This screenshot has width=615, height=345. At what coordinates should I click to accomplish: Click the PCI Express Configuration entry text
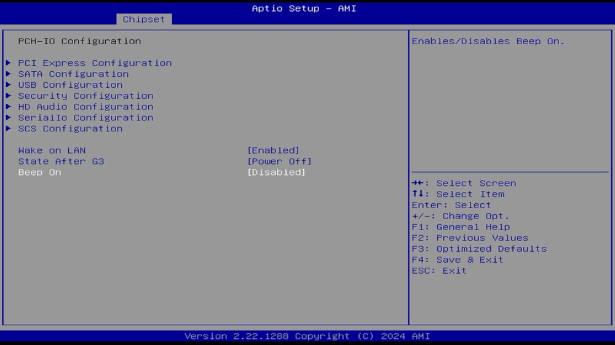coord(95,63)
